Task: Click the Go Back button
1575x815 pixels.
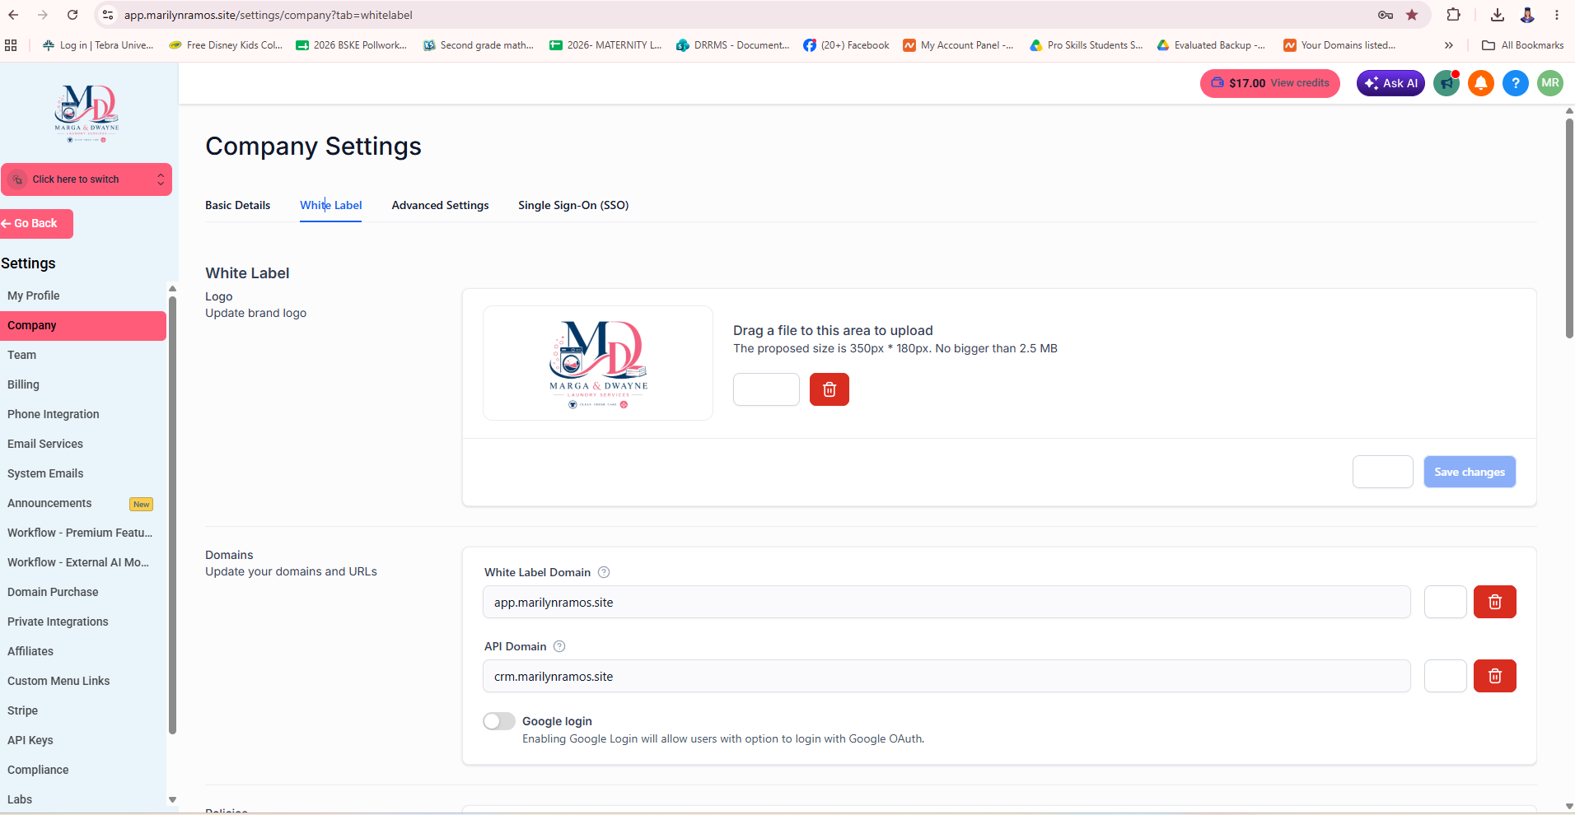Action: click(x=36, y=224)
